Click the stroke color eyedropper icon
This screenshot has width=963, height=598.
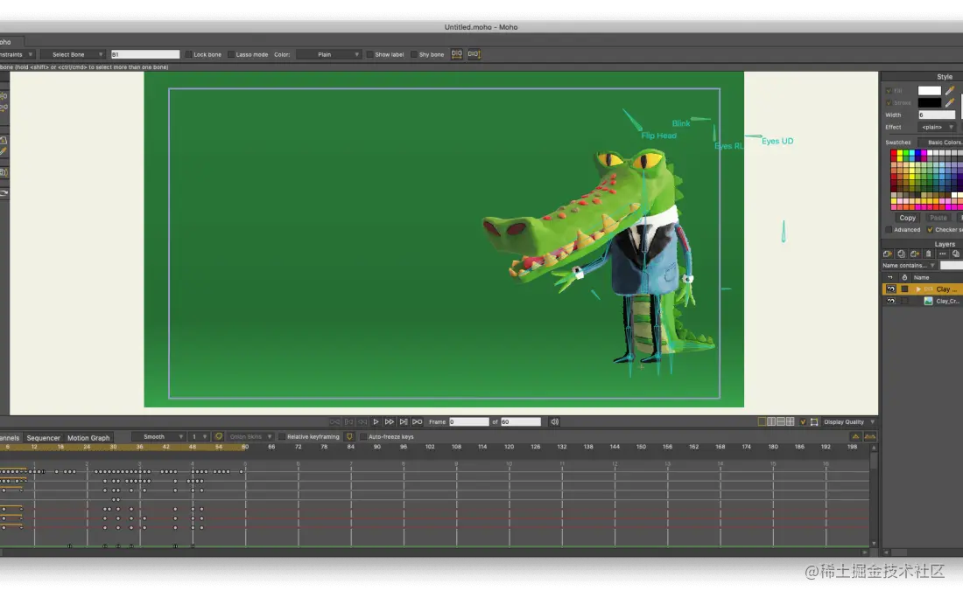click(x=950, y=102)
